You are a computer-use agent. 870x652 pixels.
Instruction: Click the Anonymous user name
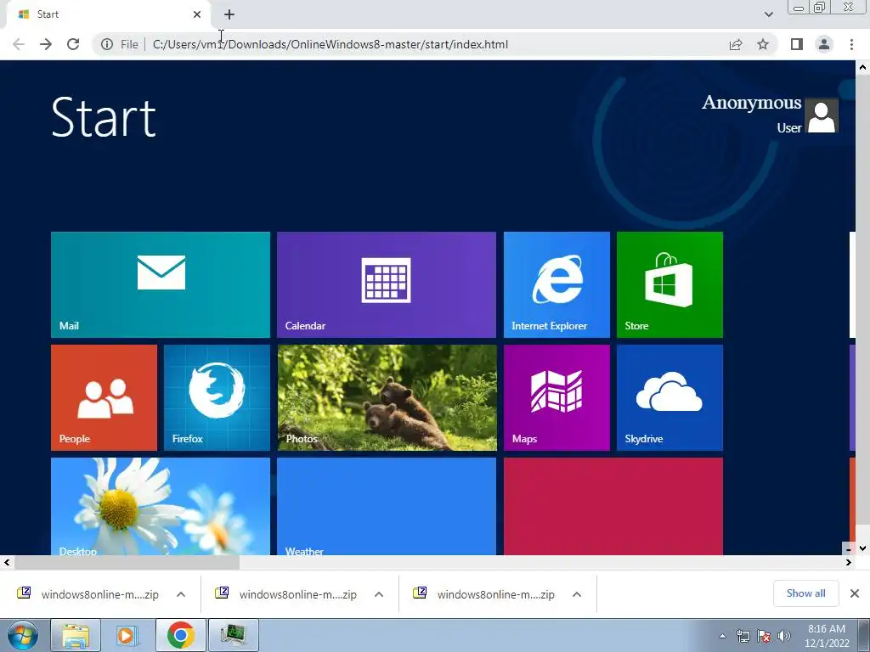pos(751,103)
